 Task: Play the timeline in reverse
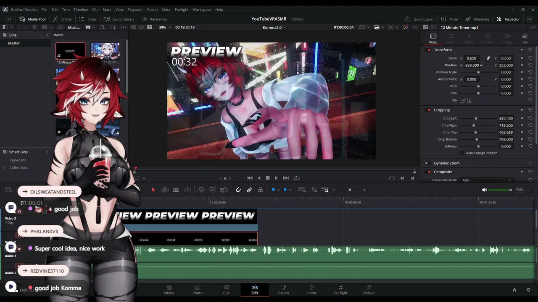click(x=259, y=178)
